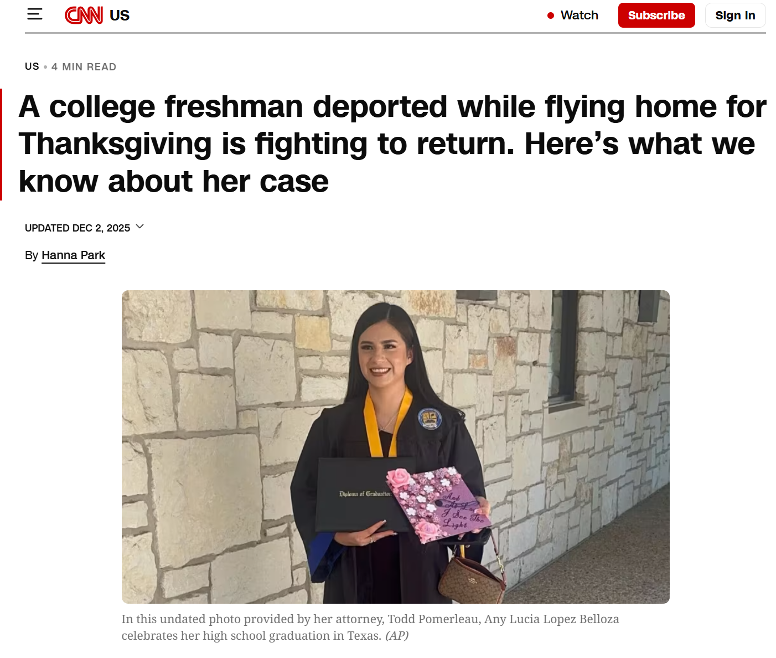Image resolution: width=776 pixels, height=658 pixels.
Task: Click the CNN logo
Action: [84, 15]
